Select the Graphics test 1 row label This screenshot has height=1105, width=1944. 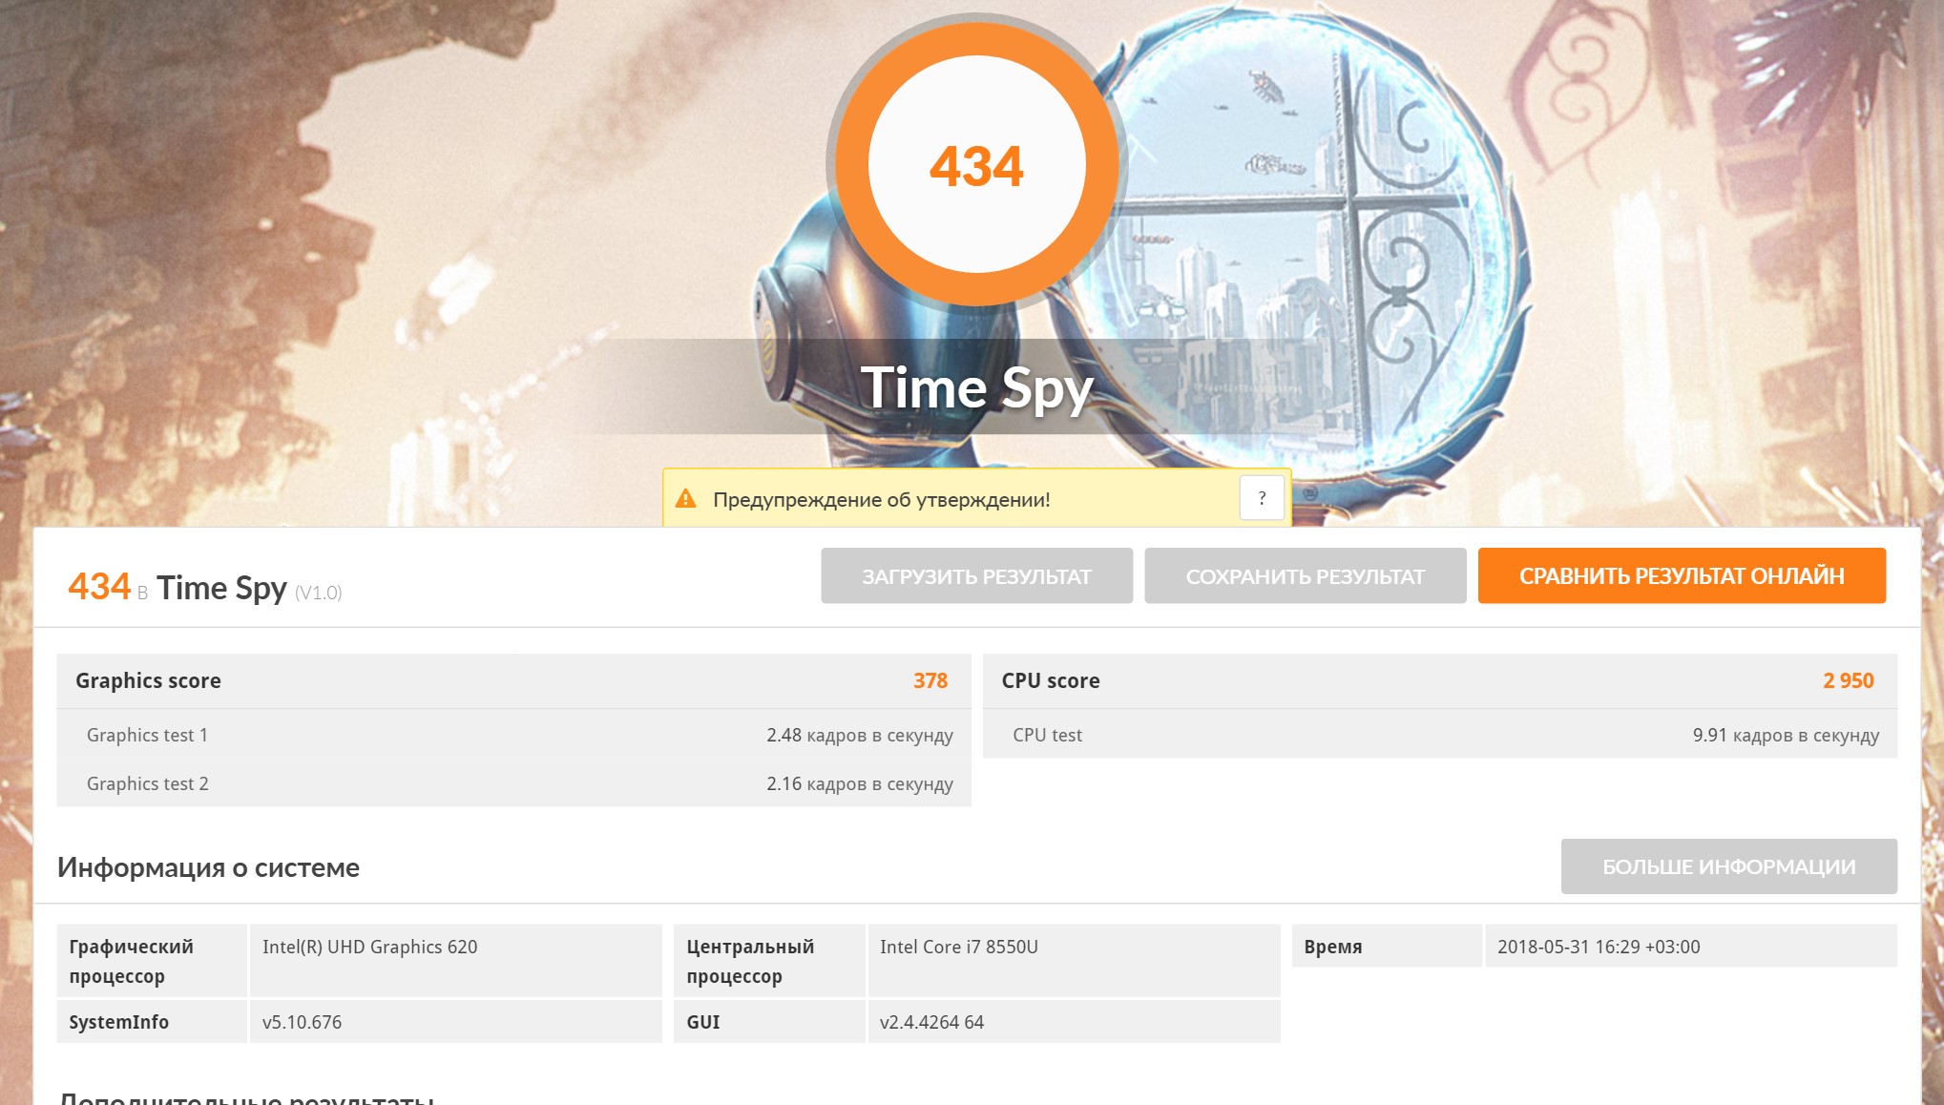click(x=147, y=735)
